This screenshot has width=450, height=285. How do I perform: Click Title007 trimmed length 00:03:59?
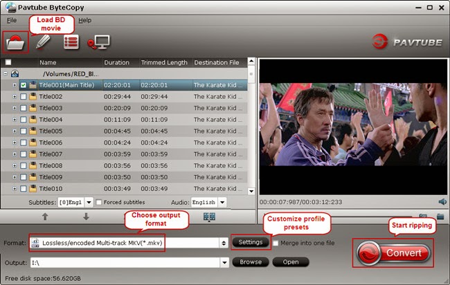(154, 154)
